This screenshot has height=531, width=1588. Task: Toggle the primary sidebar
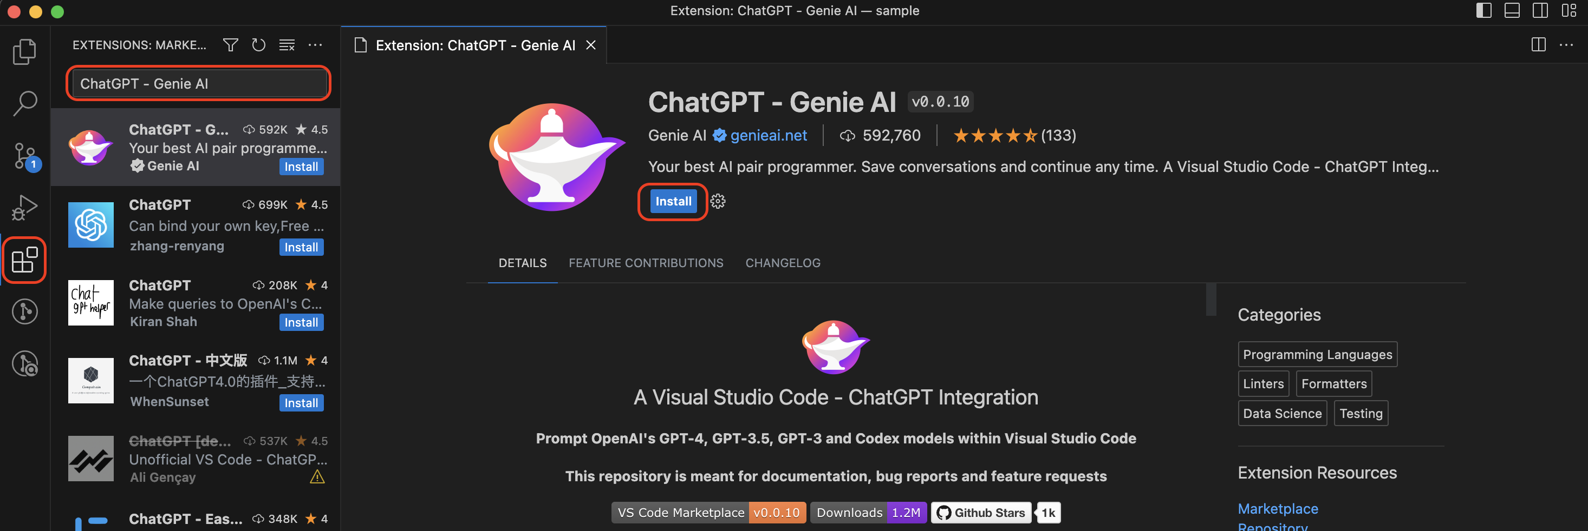[1483, 10]
